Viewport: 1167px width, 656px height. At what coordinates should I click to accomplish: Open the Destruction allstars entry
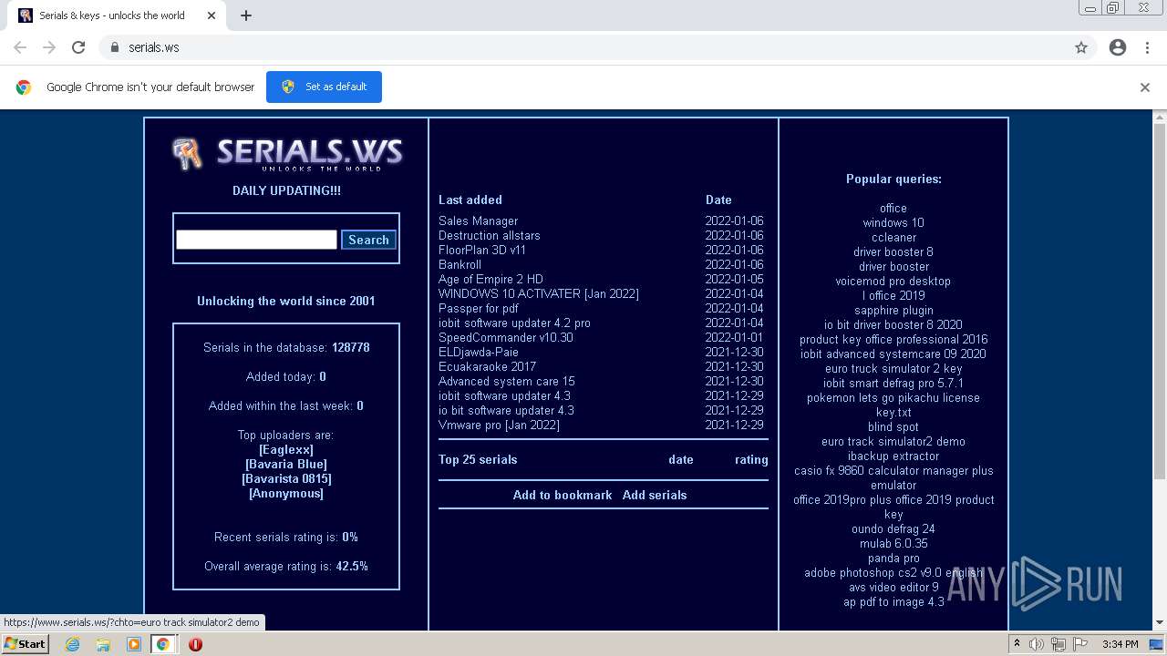[x=490, y=235]
